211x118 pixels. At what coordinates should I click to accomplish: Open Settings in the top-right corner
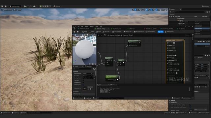[206, 6]
